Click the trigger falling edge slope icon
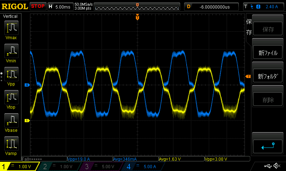This screenshot has height=171, width=286. [252, 7]
